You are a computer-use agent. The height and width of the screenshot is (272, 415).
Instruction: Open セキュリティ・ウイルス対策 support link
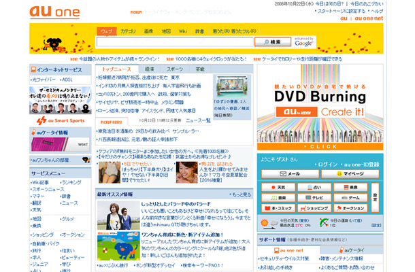284,258
